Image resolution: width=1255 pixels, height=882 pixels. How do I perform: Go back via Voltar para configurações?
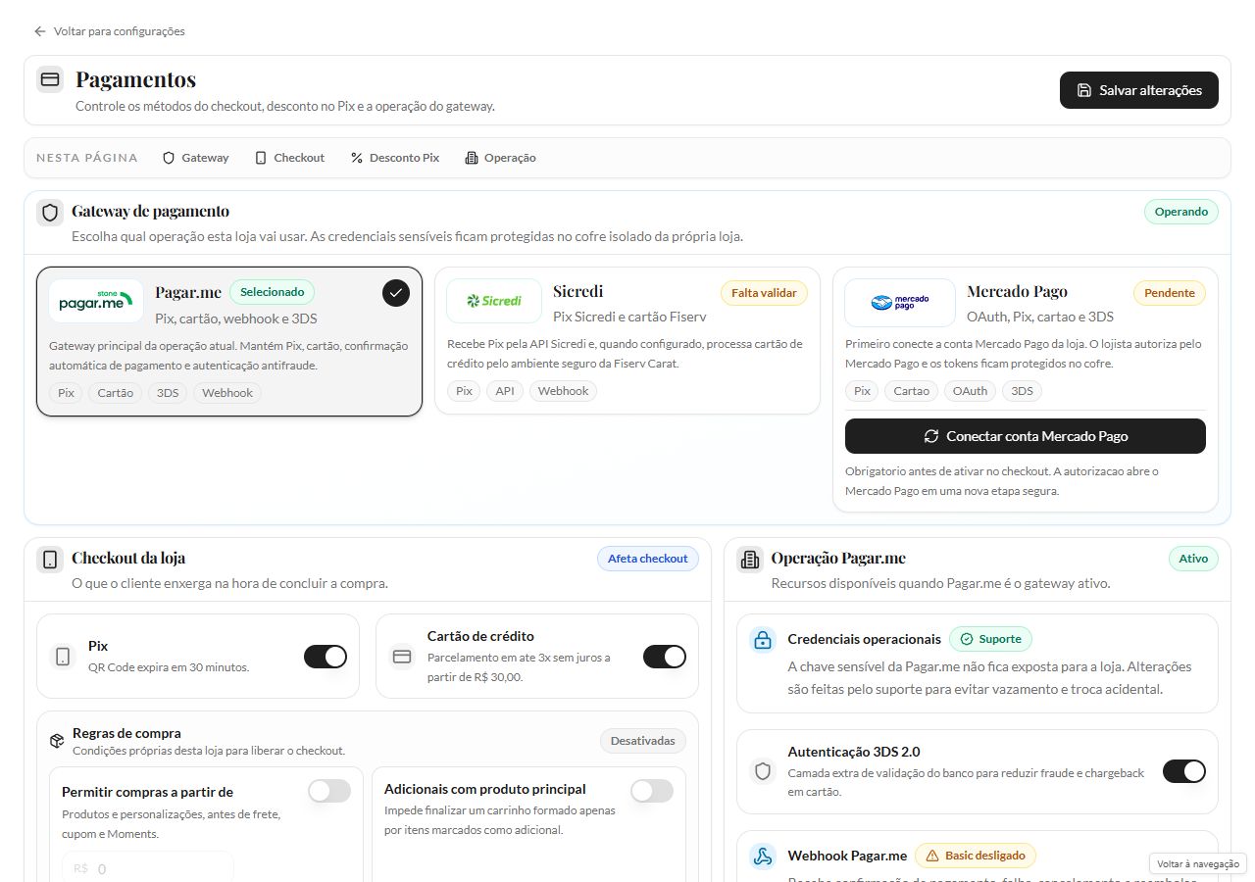click(x=109, y=31)
